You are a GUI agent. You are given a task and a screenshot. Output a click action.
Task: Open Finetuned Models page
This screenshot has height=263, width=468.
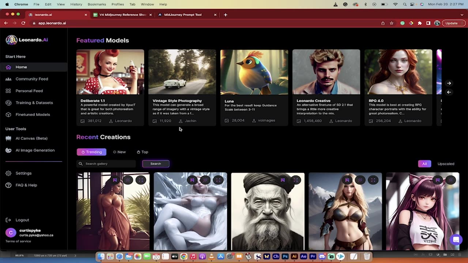coord(33,114)
